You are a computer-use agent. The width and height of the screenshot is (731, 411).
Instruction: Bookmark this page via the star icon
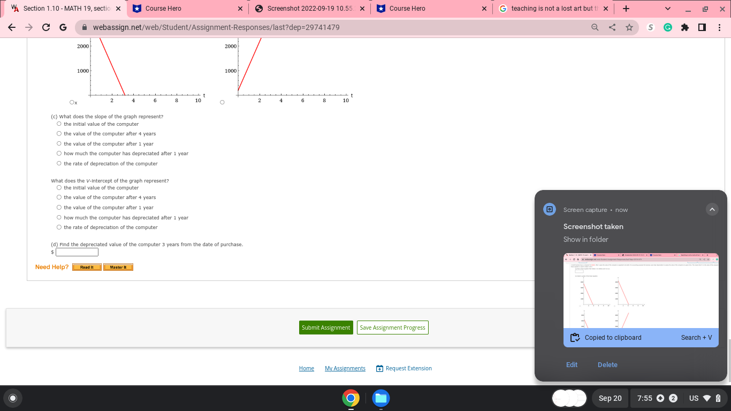[629, 27]
